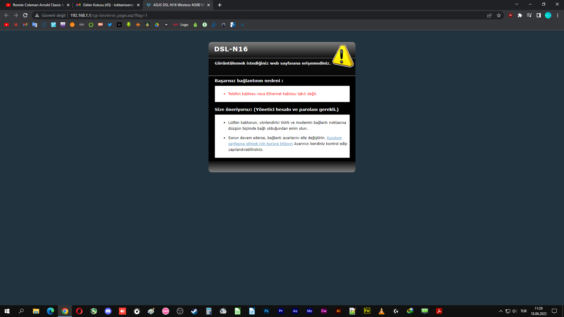Open Steam from the taskbar

point(194,311)
